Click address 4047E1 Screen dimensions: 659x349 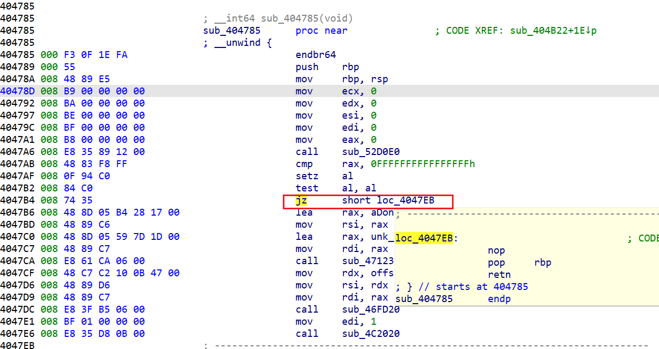[17, 322]
